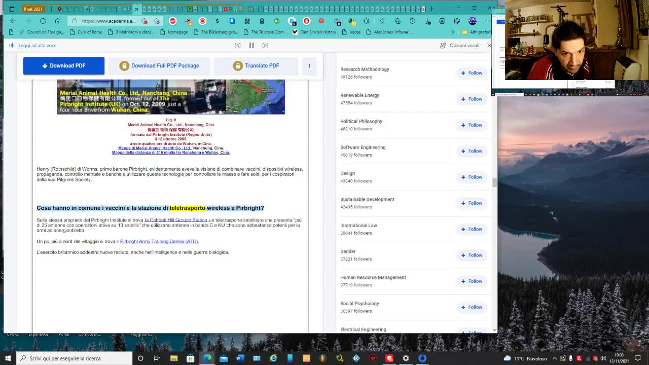
Task: Follow Social Psychology topic
Action: point(472,307)
